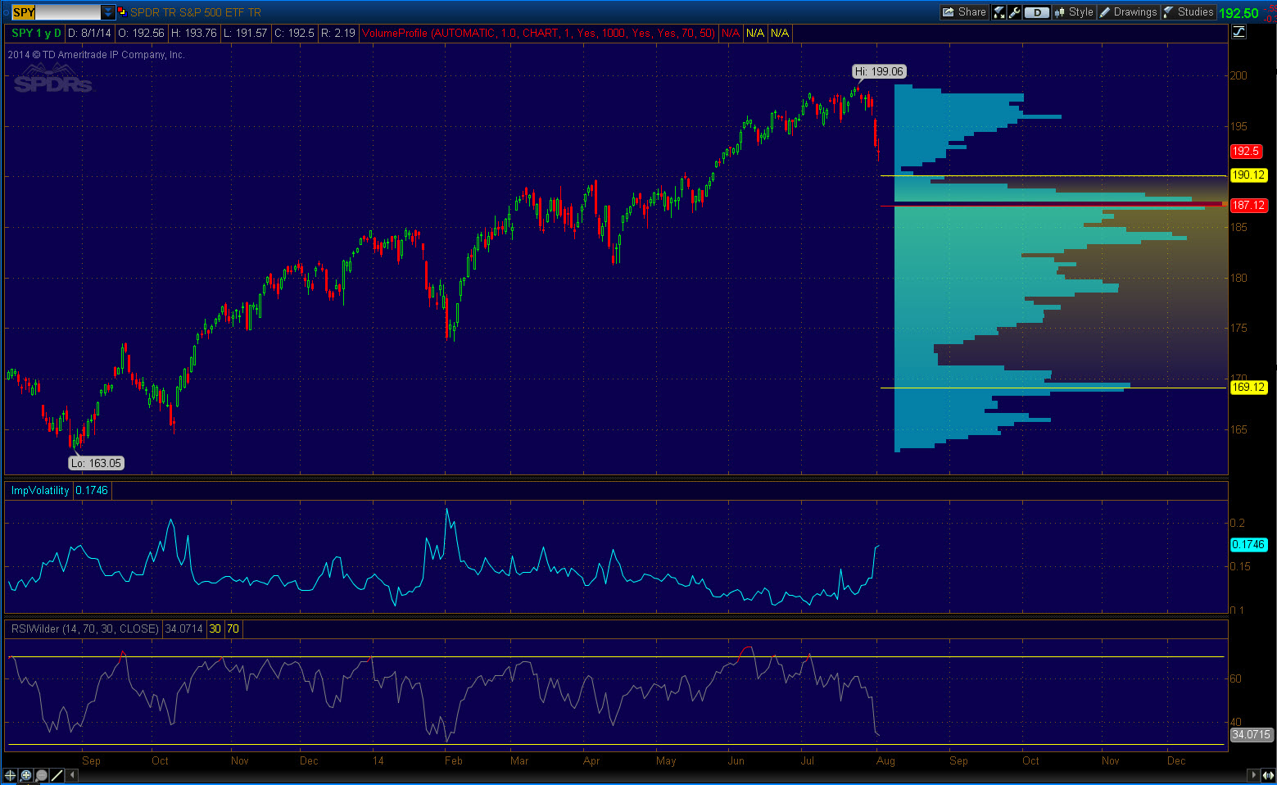
Task: Open the symbol selector dropdown arrow
Action: click(108, 12)
